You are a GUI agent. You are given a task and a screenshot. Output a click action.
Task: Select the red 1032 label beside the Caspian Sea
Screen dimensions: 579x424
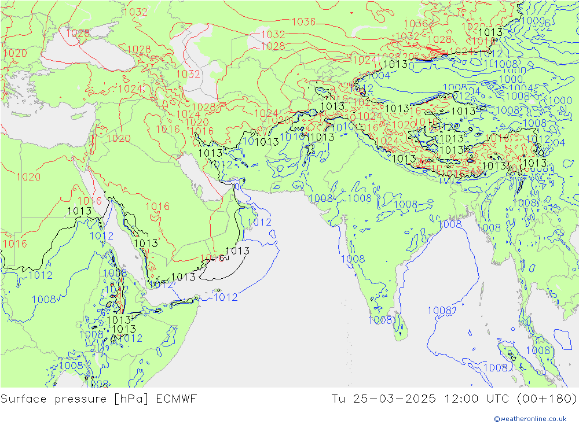[188, 74]
